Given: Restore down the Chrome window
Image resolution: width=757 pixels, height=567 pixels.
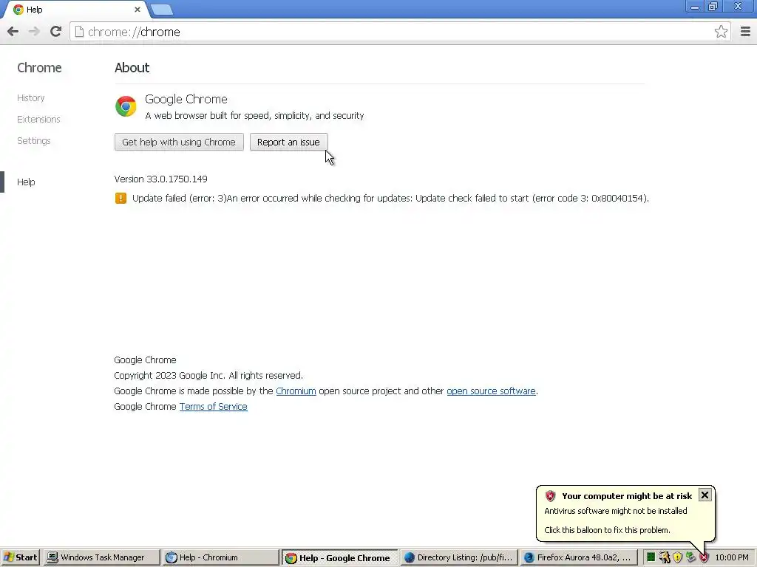Looking at the screenshot, I should (713, 7).
